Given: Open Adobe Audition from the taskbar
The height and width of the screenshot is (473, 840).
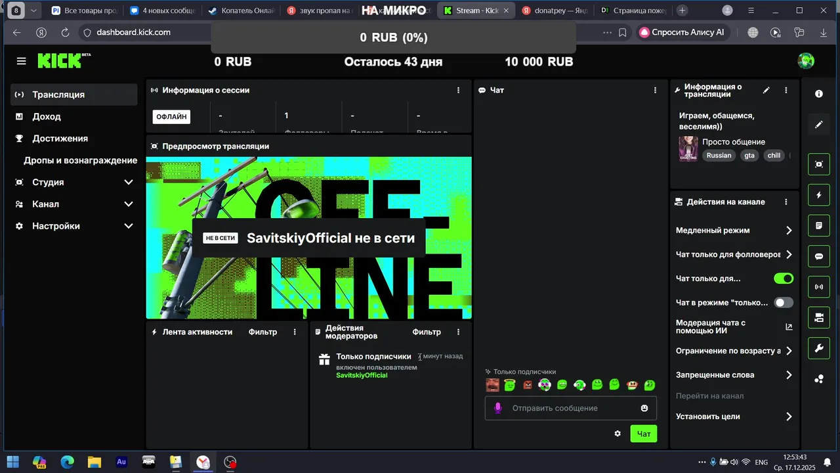Looking at the screenshot, I should tap(121, 462).
